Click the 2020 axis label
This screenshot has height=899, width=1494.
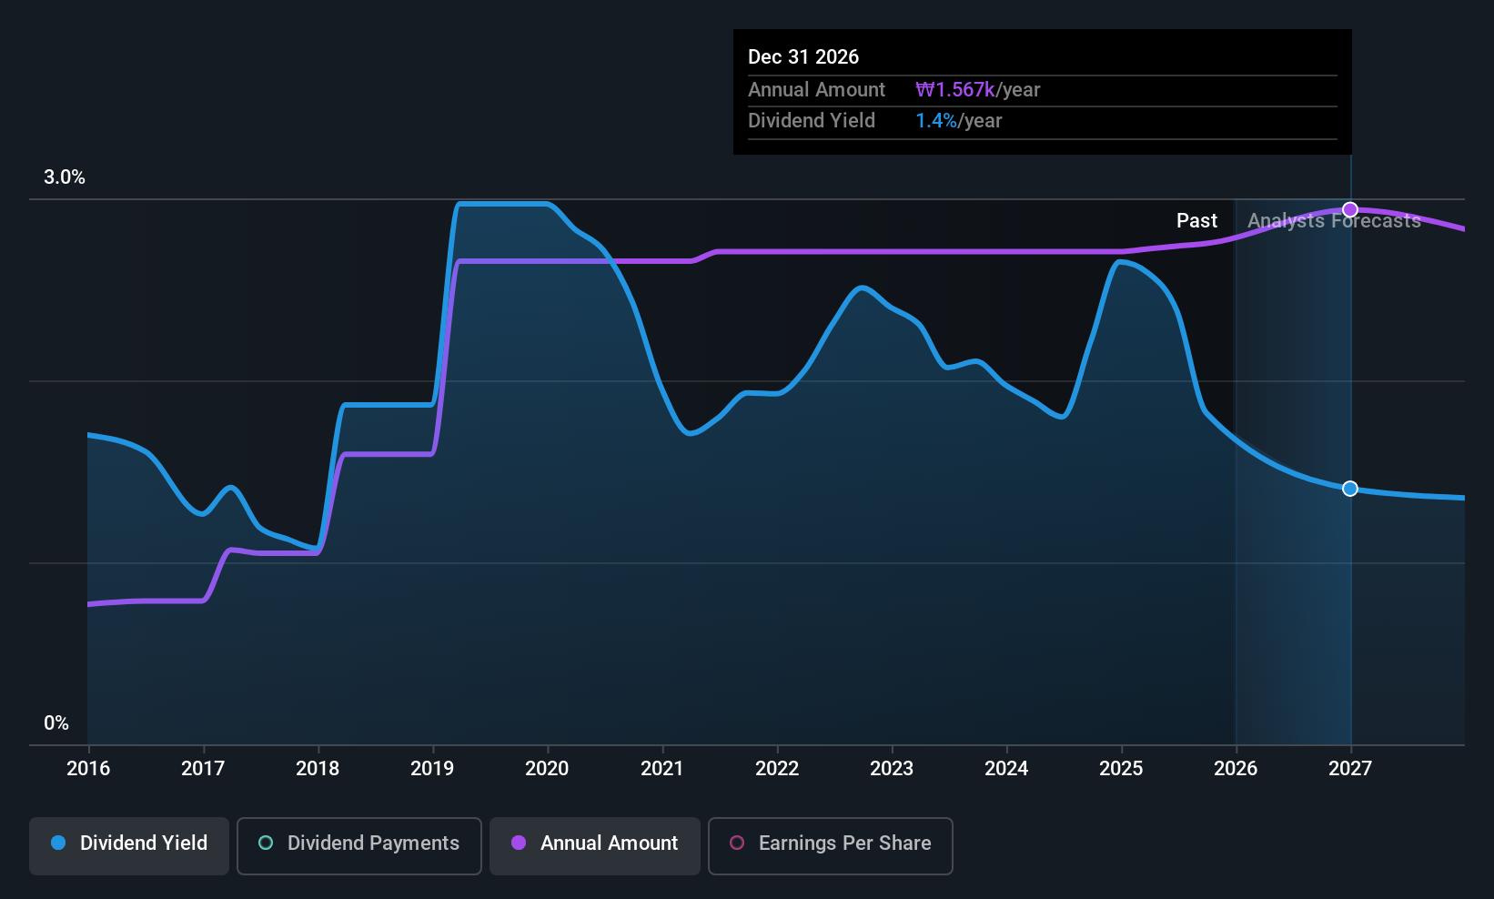(547, 769)
